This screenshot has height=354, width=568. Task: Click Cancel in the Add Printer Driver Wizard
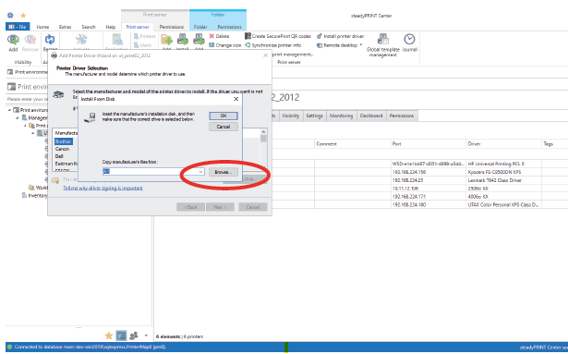253,207
